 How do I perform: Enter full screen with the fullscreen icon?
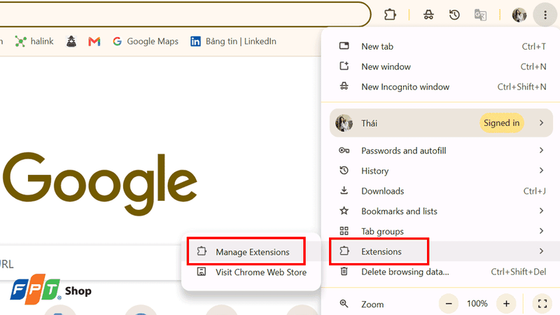pos(542,304)
